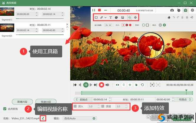Open output format 自动Auto dropdown
196x123 pixels.
(x=79, y=118)
